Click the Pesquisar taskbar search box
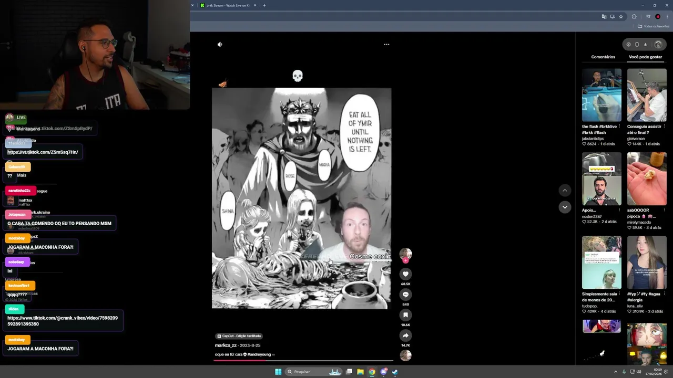This screenshot has height=378, width=673. point(314,372)
